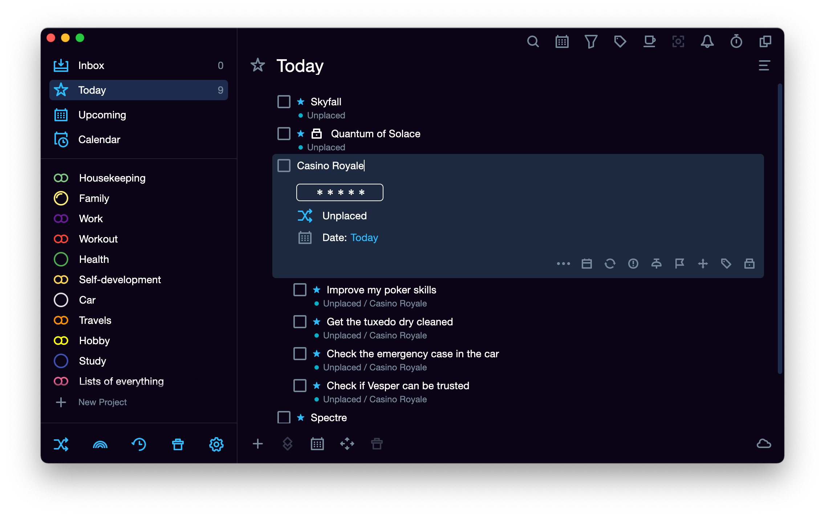Click the focus mode target icon
This screenshot has height=517, width=825.
678,42
